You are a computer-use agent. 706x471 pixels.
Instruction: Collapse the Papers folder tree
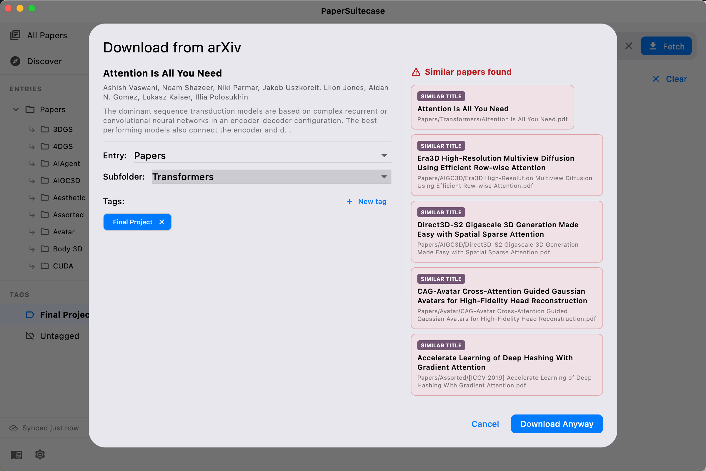(16, 109)
